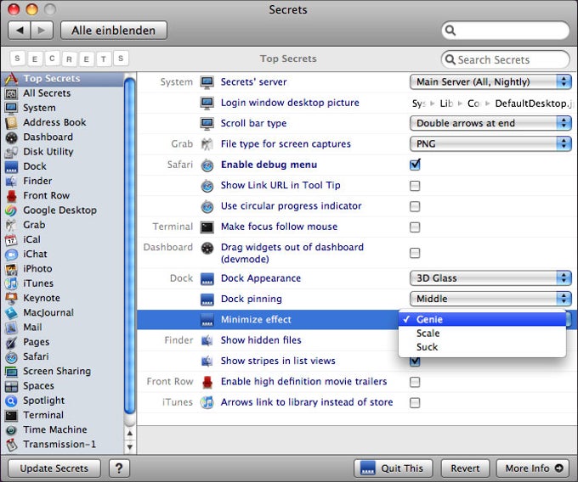Select Login window desktop picture row
The image size is (578, 482).
point(356,103)
